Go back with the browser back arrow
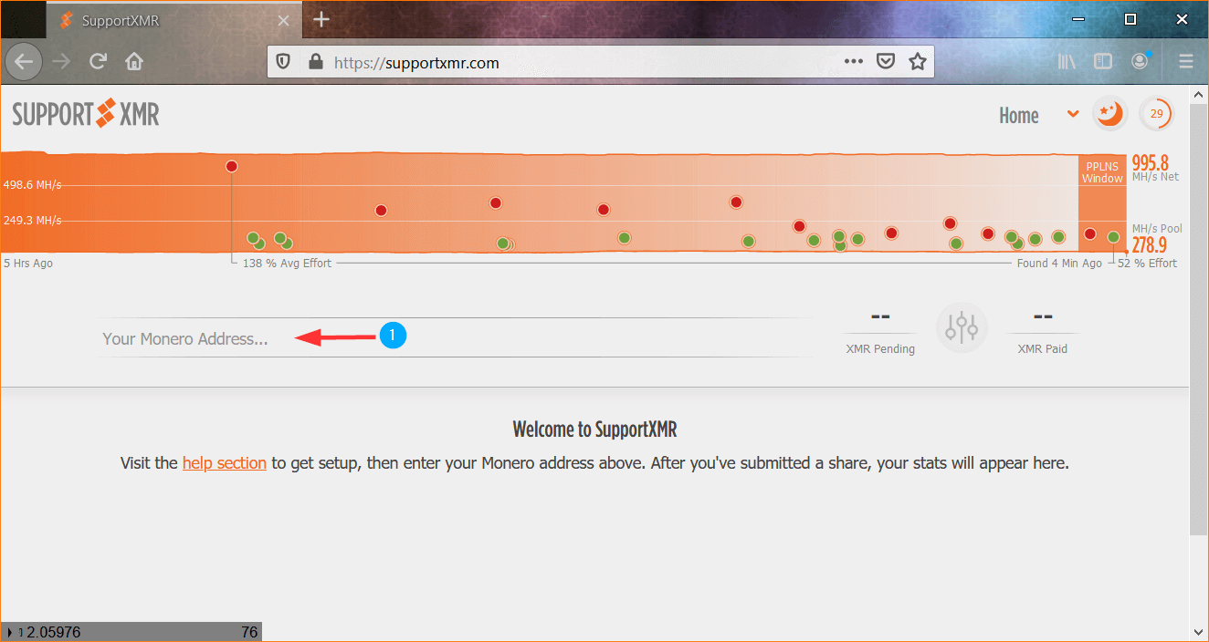 coord(25,62)
